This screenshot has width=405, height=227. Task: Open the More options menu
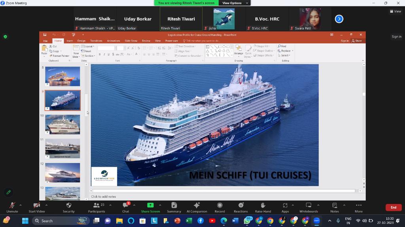coord(358,207)
